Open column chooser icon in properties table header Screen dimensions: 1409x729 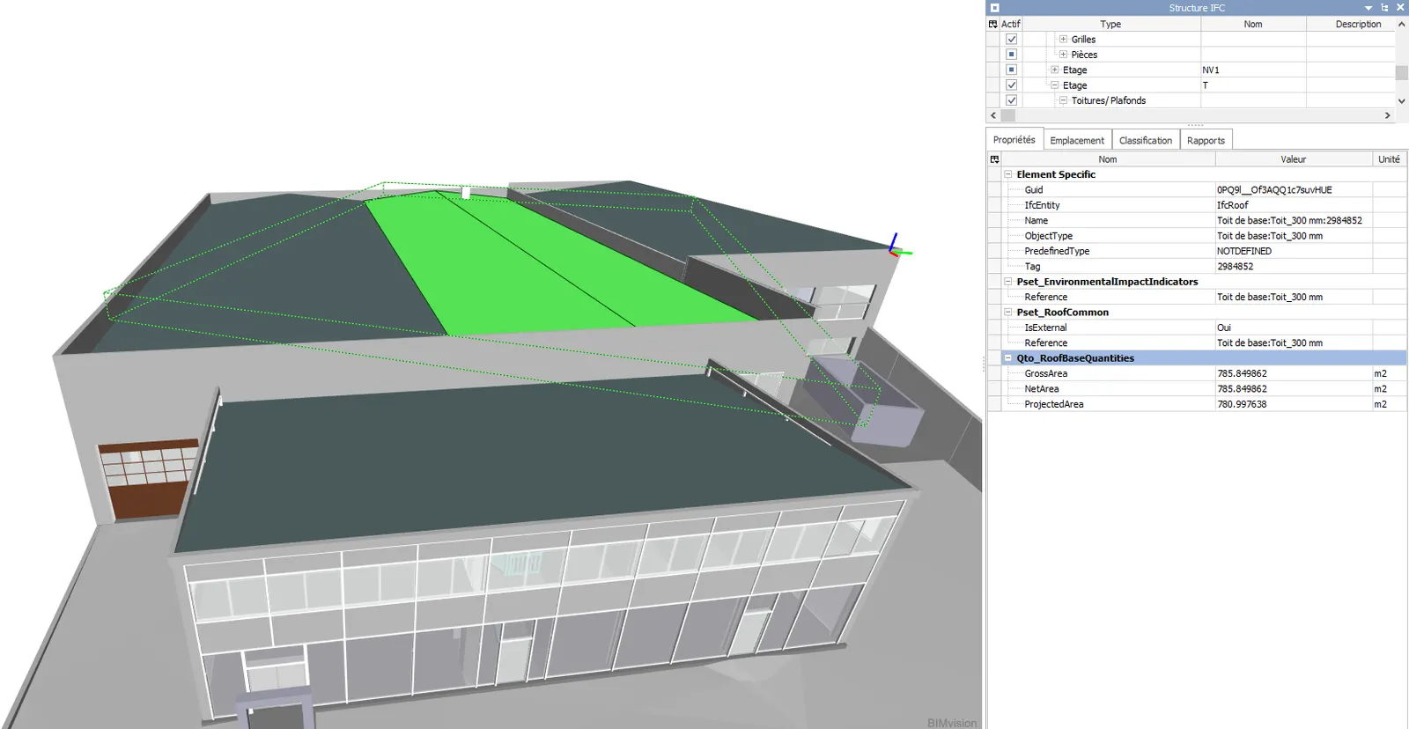click(x=994, y=159)
